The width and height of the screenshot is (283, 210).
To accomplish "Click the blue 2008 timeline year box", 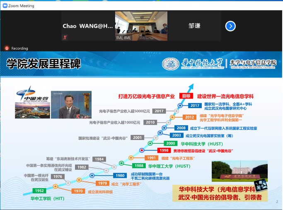I will (181, 128).
